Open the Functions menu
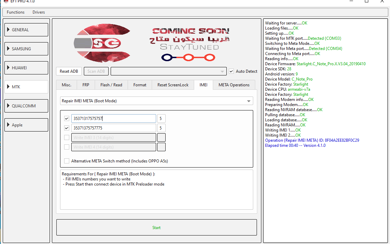 (x=16, y=12)
